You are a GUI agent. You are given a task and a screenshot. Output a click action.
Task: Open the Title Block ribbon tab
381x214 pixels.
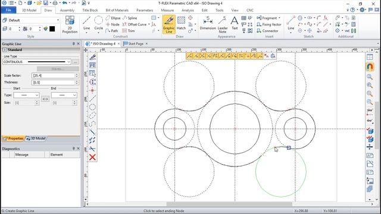[90, 10]
